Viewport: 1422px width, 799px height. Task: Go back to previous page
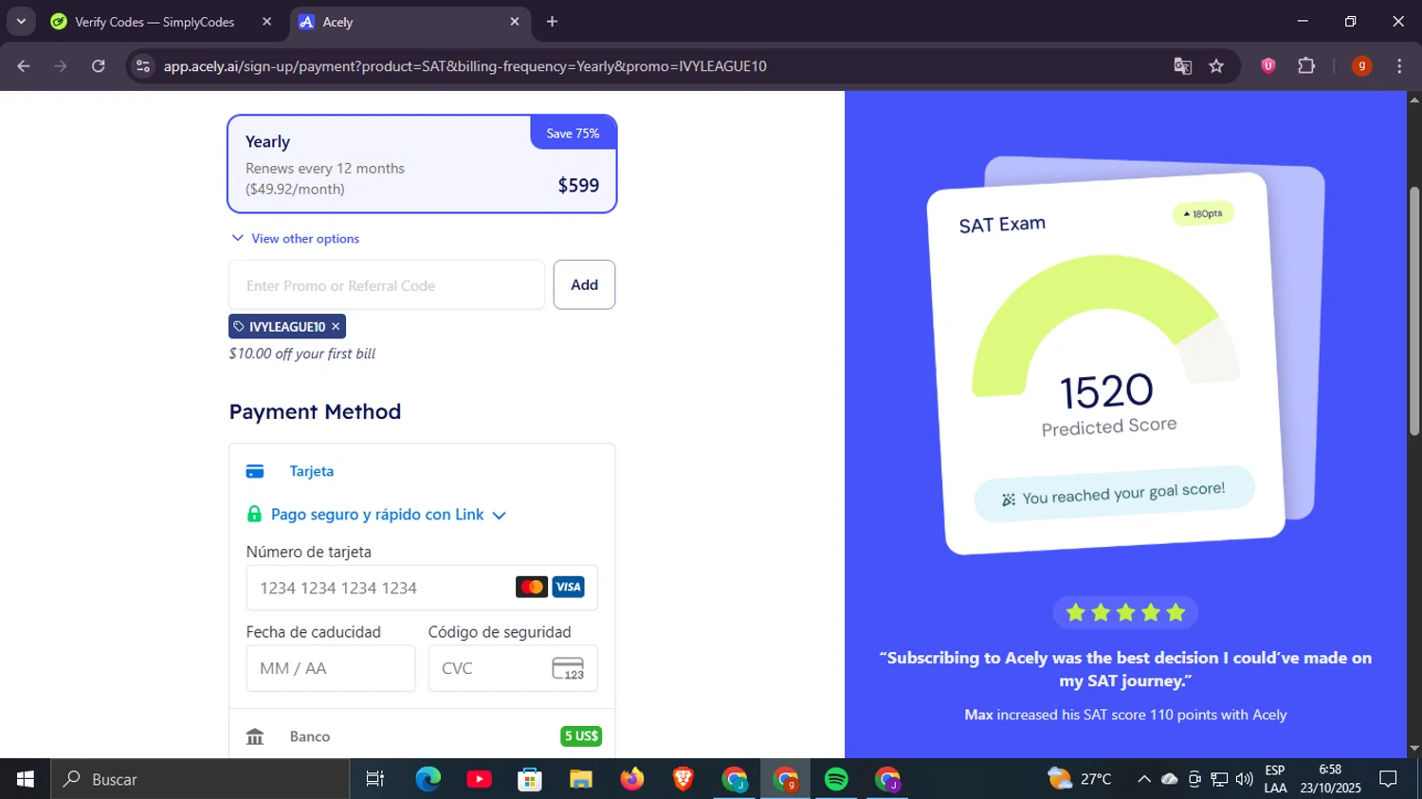coord(24,65)
